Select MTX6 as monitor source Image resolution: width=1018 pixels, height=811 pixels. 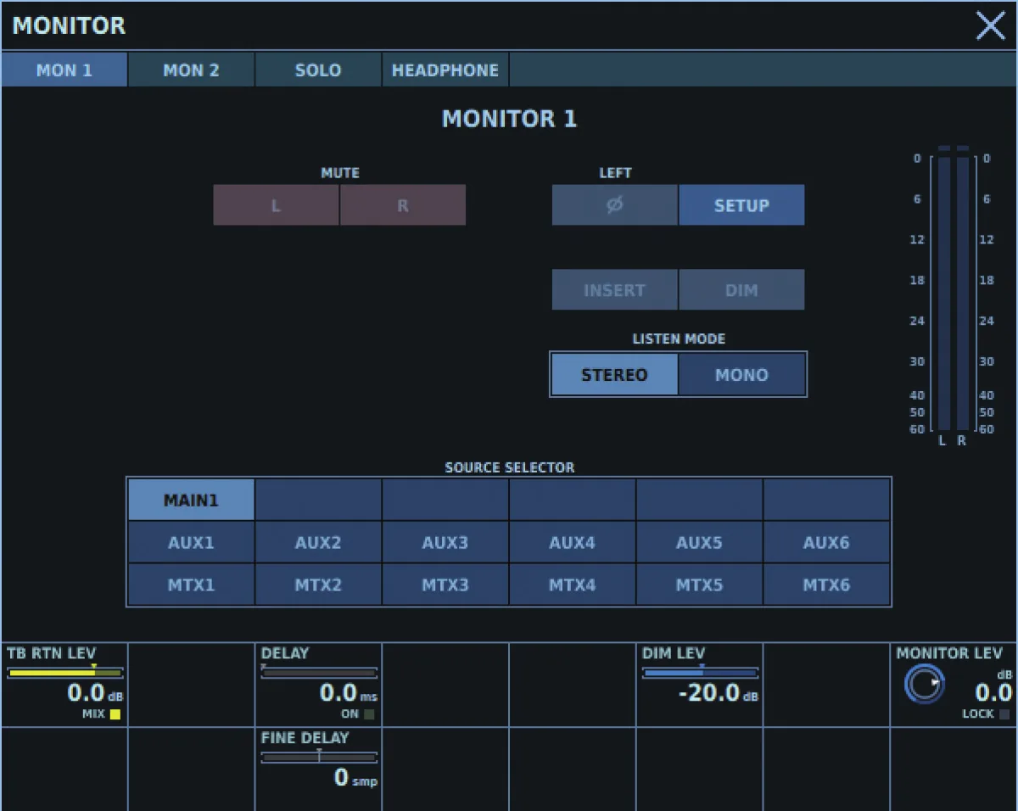[827, 584]
